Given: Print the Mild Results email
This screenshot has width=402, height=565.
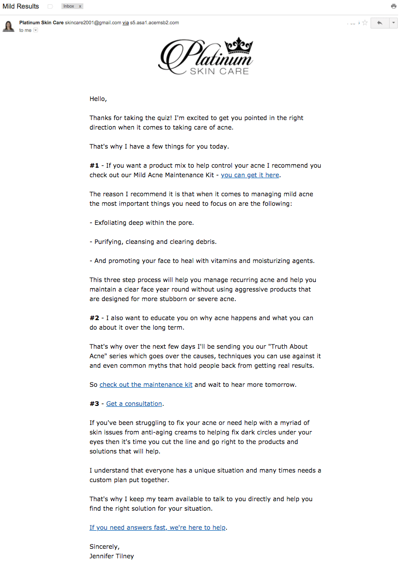Looking at the screenshot, I should pyautogui.click(x=393, y=6).
